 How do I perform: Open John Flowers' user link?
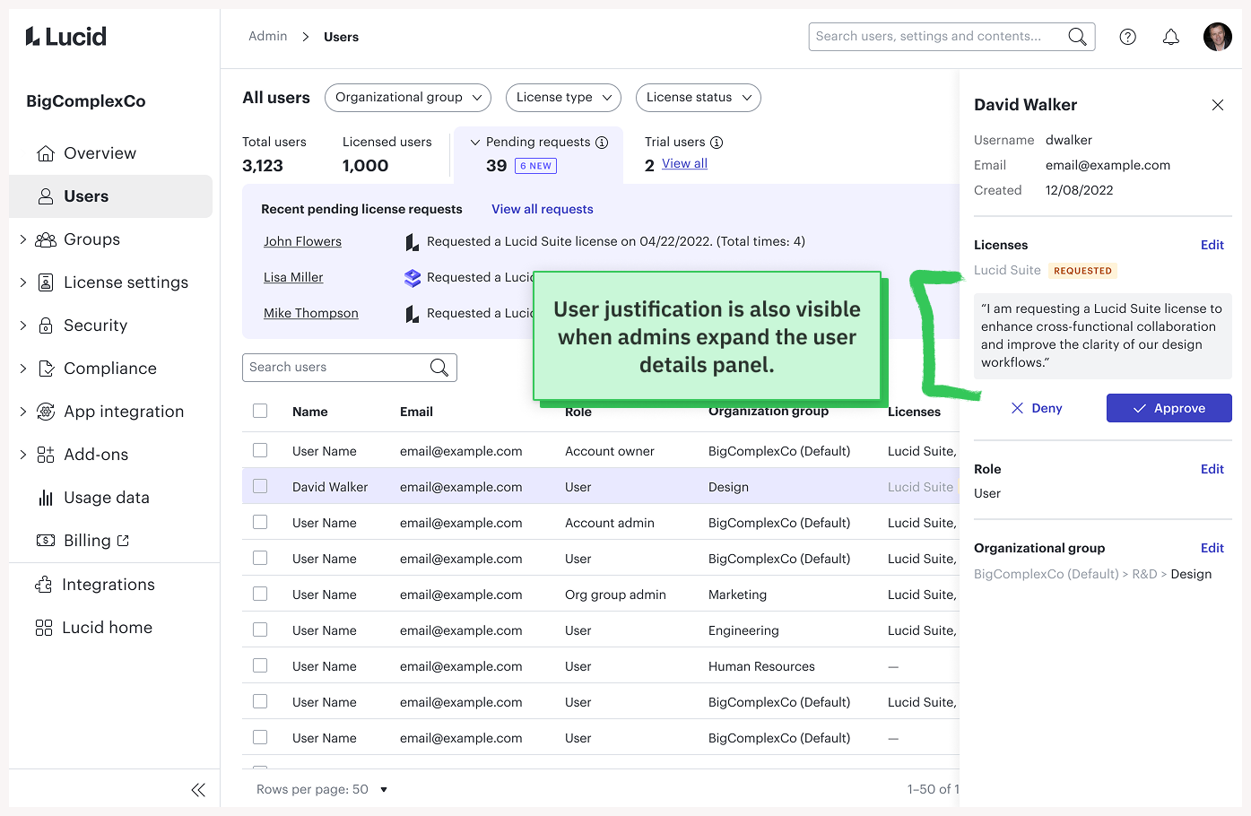pyautogui.click(x=302, y=242)
